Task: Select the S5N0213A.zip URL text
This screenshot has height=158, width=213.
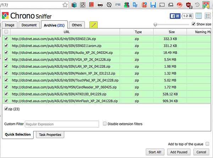Action: click(54, 39)
